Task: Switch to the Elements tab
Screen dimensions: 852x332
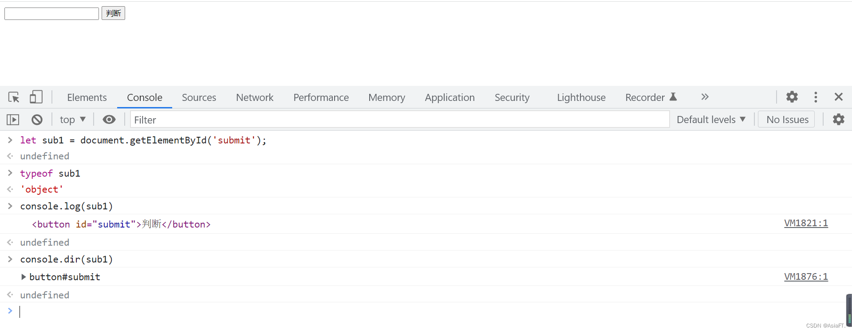Action: (87, 97)
